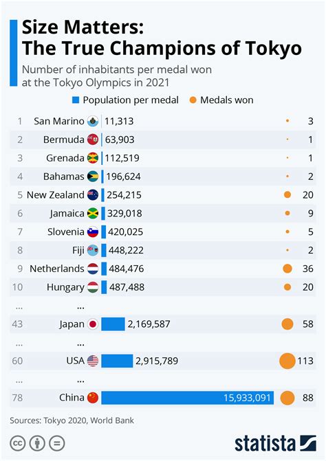Click the Bermuda flag icon
The height and width of the screenshot is (461, 326).
click(93, 139)
